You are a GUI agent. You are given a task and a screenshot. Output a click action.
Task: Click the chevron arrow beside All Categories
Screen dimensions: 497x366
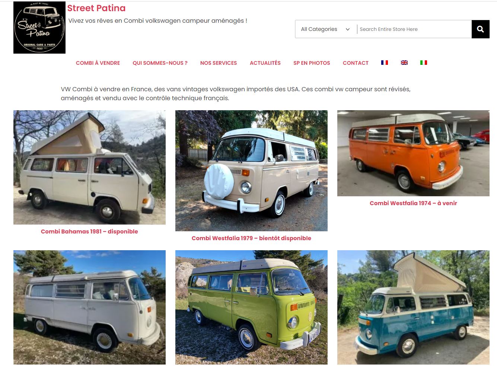[348, 29]
